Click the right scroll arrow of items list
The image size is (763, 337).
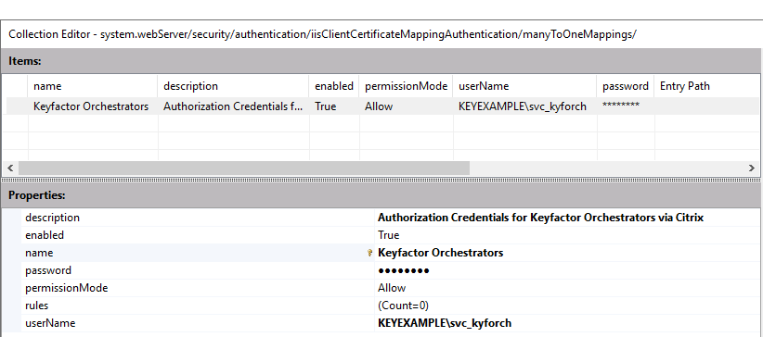click(752, 168)
